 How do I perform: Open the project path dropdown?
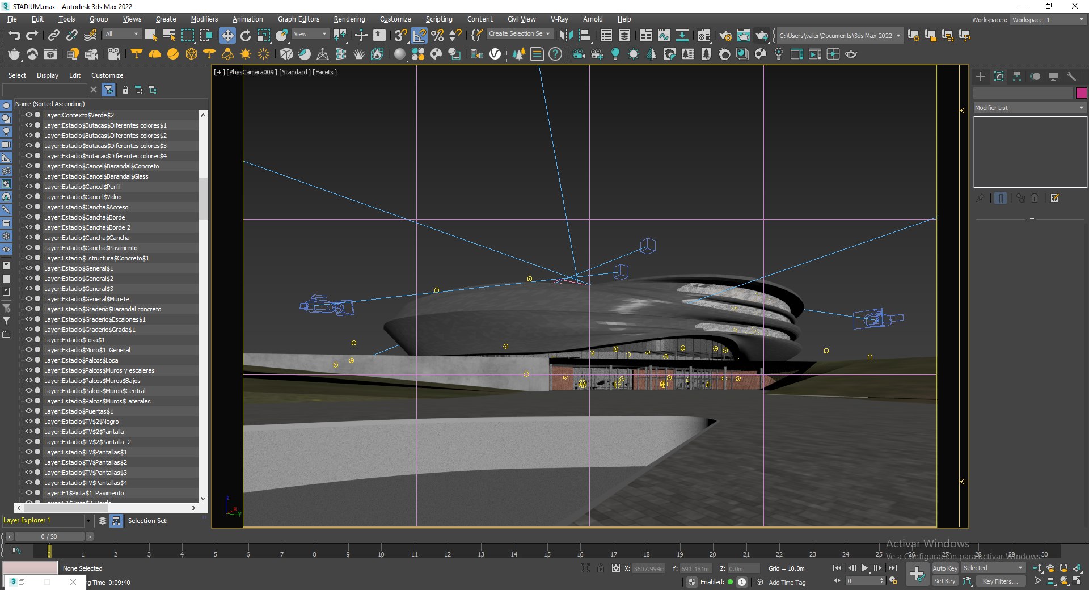pos(839,36)
